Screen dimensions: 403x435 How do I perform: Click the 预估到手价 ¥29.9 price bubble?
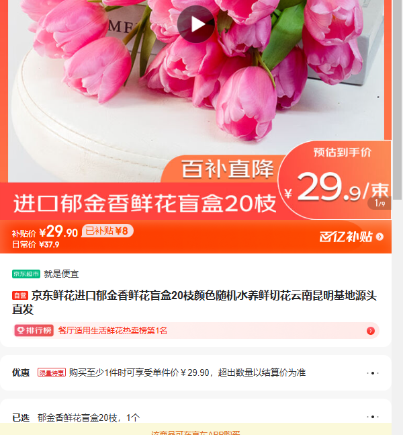336,181
